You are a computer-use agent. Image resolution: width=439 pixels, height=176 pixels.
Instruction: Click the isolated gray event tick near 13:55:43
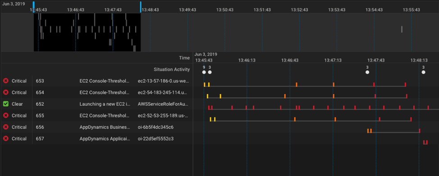tap(402, 29)
